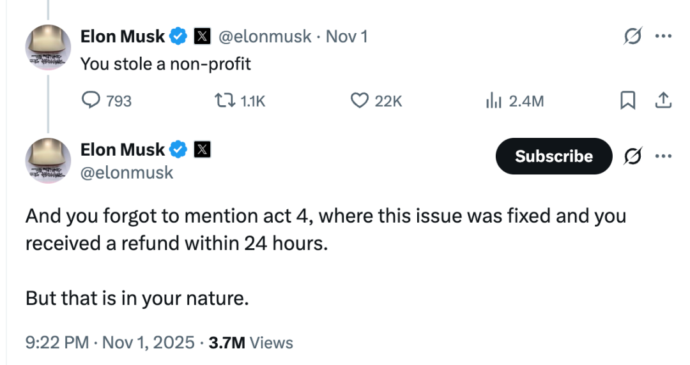This screenshot has height=365, width=690.
Task: Click the Subscribe button
Action: pos(554,156)
